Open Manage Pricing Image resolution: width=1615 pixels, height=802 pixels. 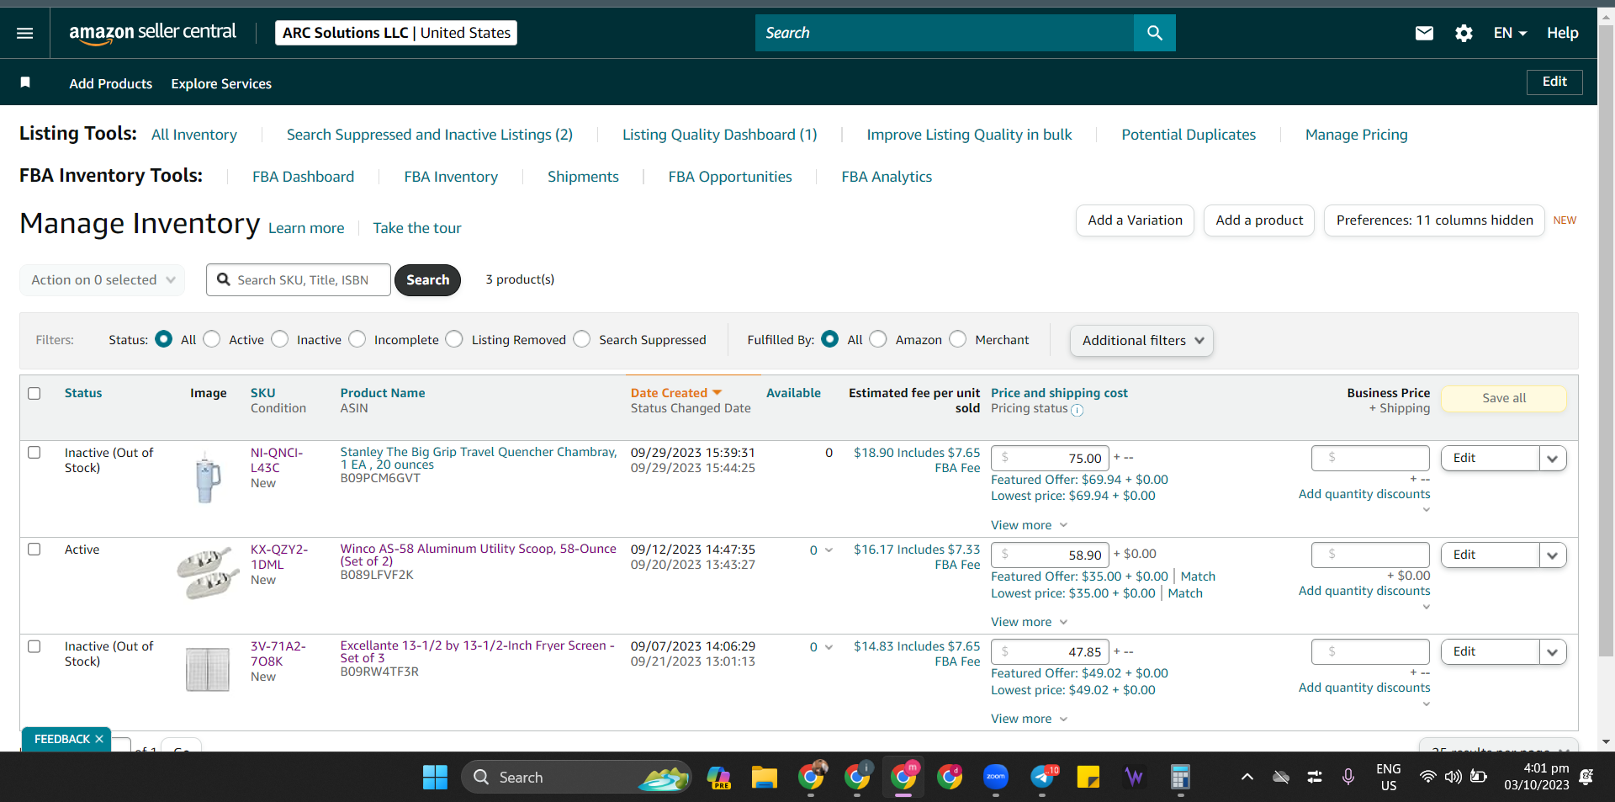(1357, 135)
